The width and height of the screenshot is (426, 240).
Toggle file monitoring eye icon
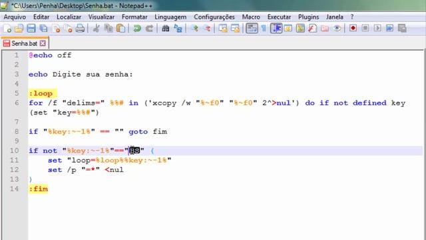pos(337,28)
